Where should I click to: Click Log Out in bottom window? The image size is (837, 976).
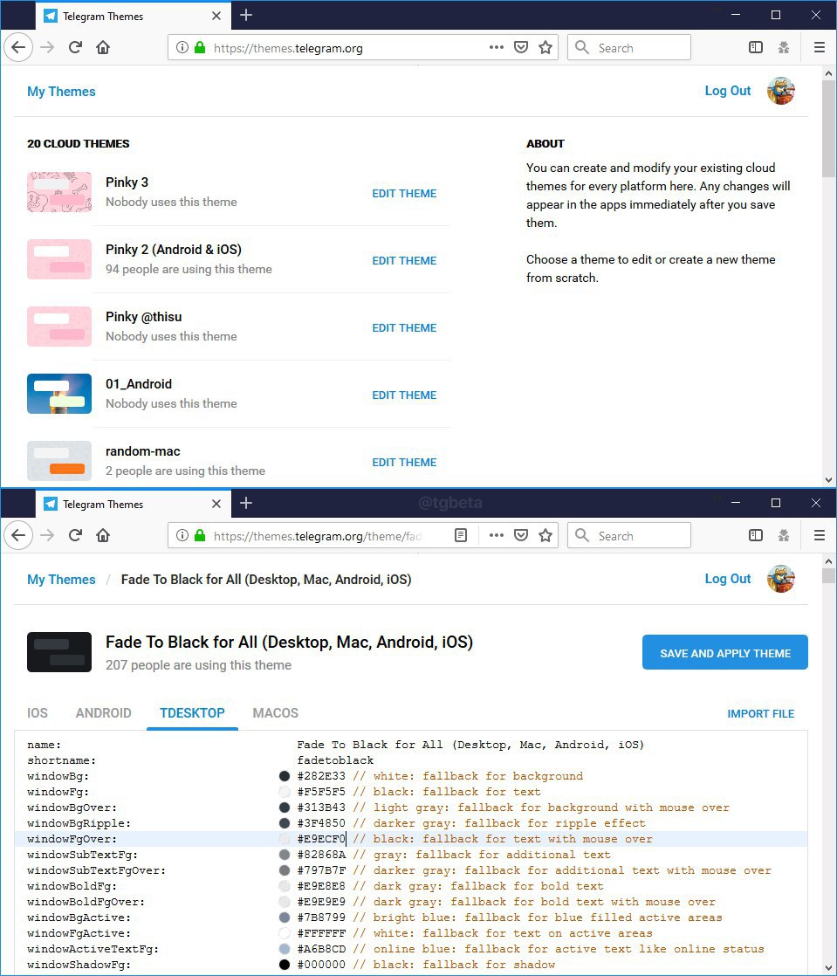click(728, 579)
